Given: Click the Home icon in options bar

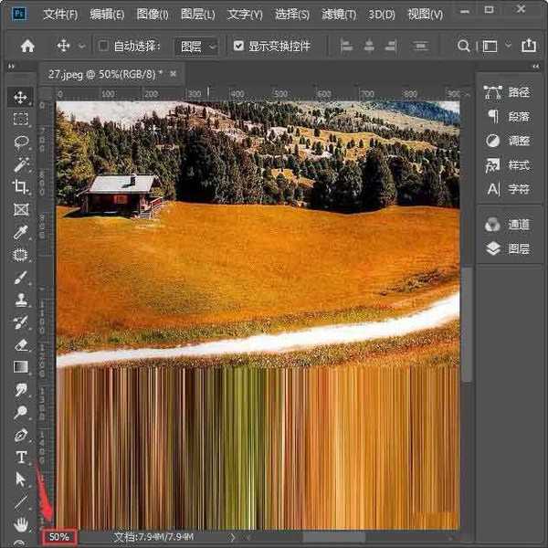Looking at the screenshot, I should click(27, 46).
